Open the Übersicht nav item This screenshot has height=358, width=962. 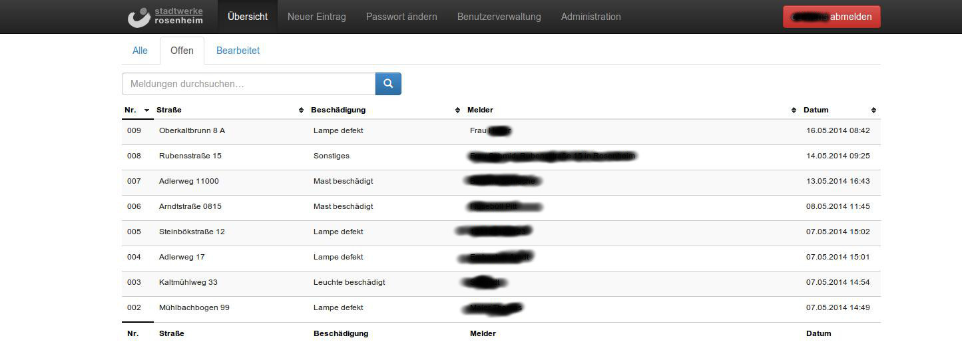click(x=248, y=17)
